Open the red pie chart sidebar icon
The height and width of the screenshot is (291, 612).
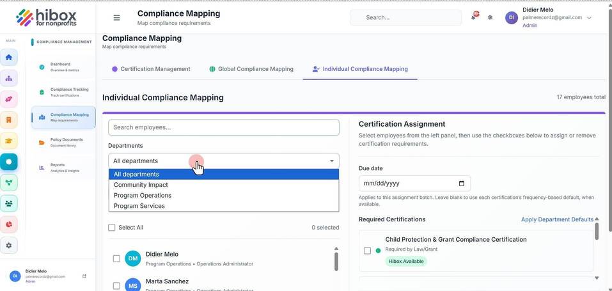point(9,224)
